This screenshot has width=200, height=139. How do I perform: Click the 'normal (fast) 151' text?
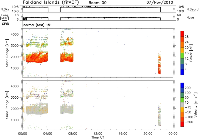point(38,25)
